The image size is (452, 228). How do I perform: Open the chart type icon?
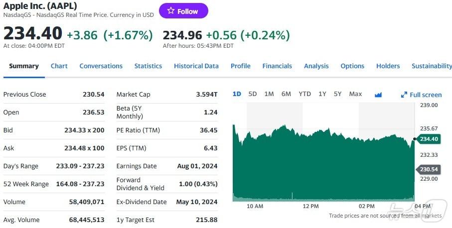(x=378, y=95)
